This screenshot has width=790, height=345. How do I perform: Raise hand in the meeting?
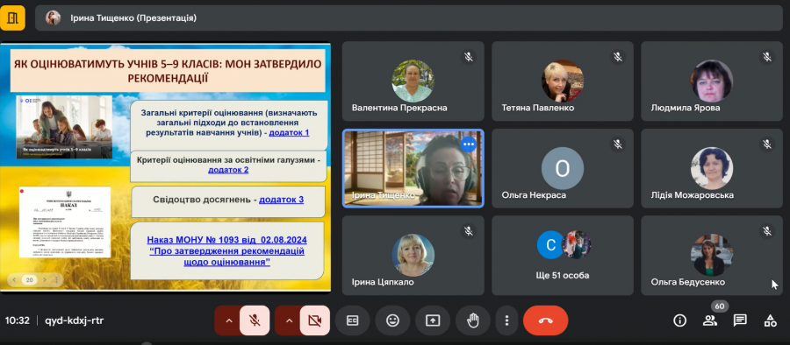pyautogui.click(x=472, y=320)
